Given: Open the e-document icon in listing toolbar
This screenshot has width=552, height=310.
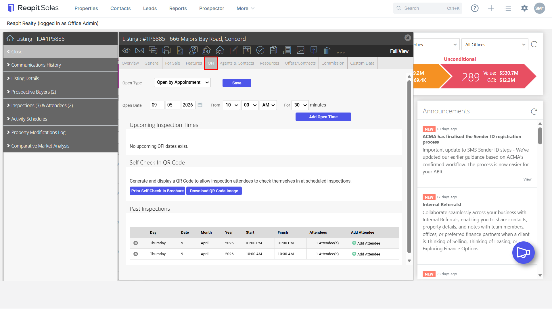Looking at the screenshot, I should 180,51.
